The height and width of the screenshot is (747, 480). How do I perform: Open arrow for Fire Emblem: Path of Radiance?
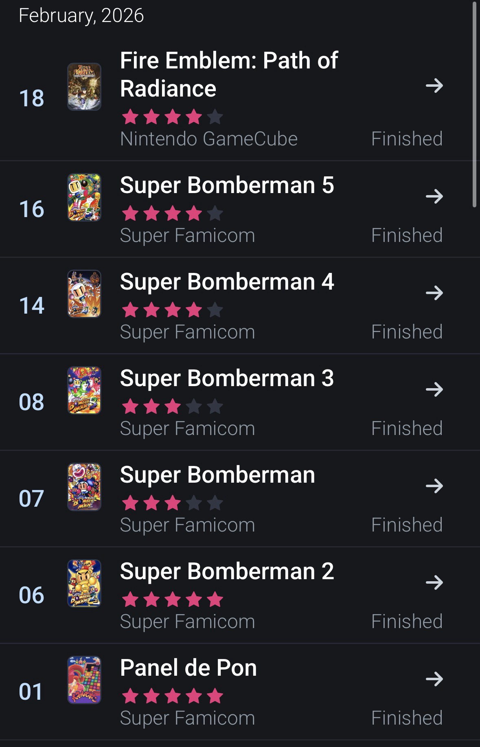(x=434, y=86)
